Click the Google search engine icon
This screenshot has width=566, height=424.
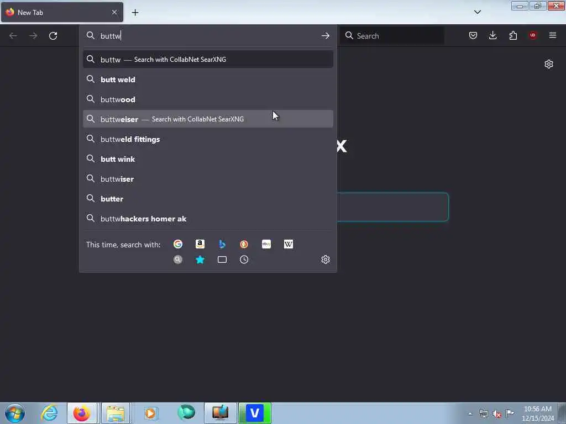178,244
